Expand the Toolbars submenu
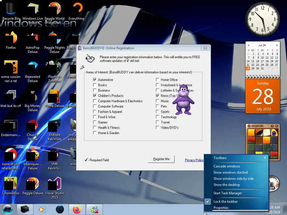Viewport: 287px width, 215px height. pyautogui.click(x=236, y=158)
